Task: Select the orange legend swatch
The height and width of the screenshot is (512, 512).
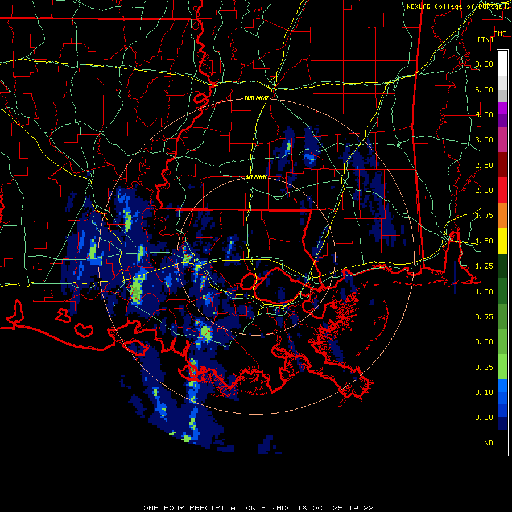Action: (x=502, y=215)
